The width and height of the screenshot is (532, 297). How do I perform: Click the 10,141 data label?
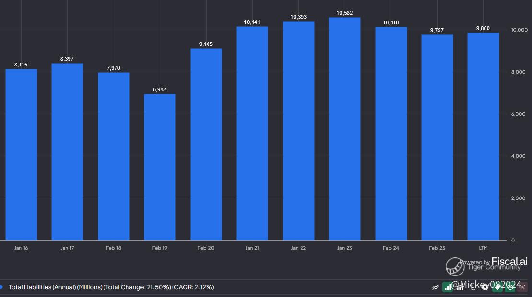point(253,22)
